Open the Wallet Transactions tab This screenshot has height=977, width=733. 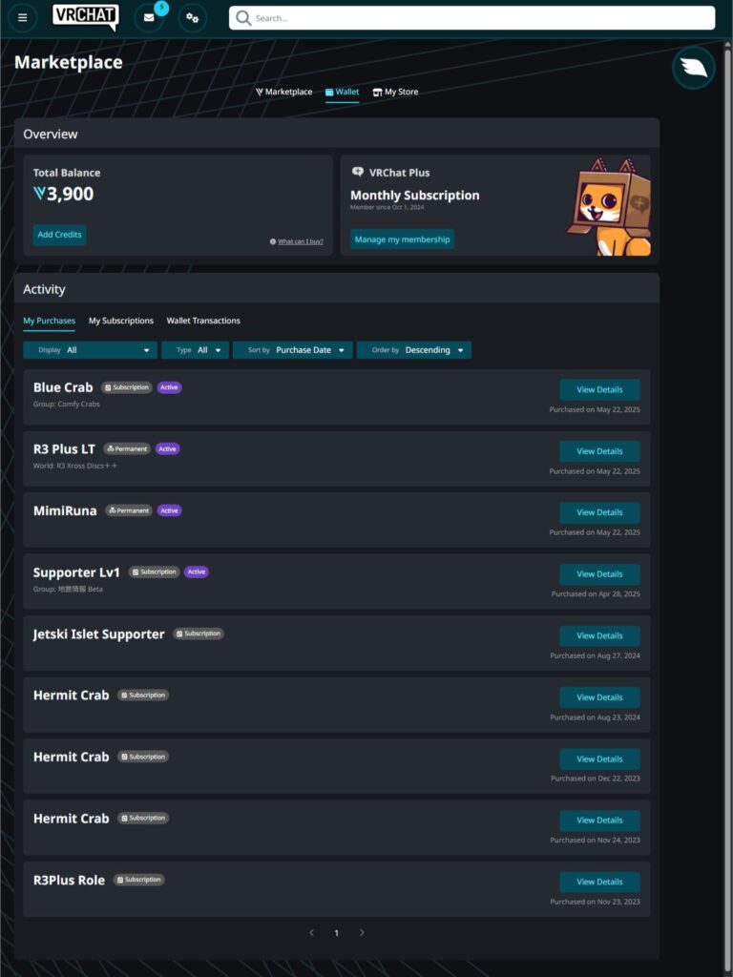pos(203,321)
